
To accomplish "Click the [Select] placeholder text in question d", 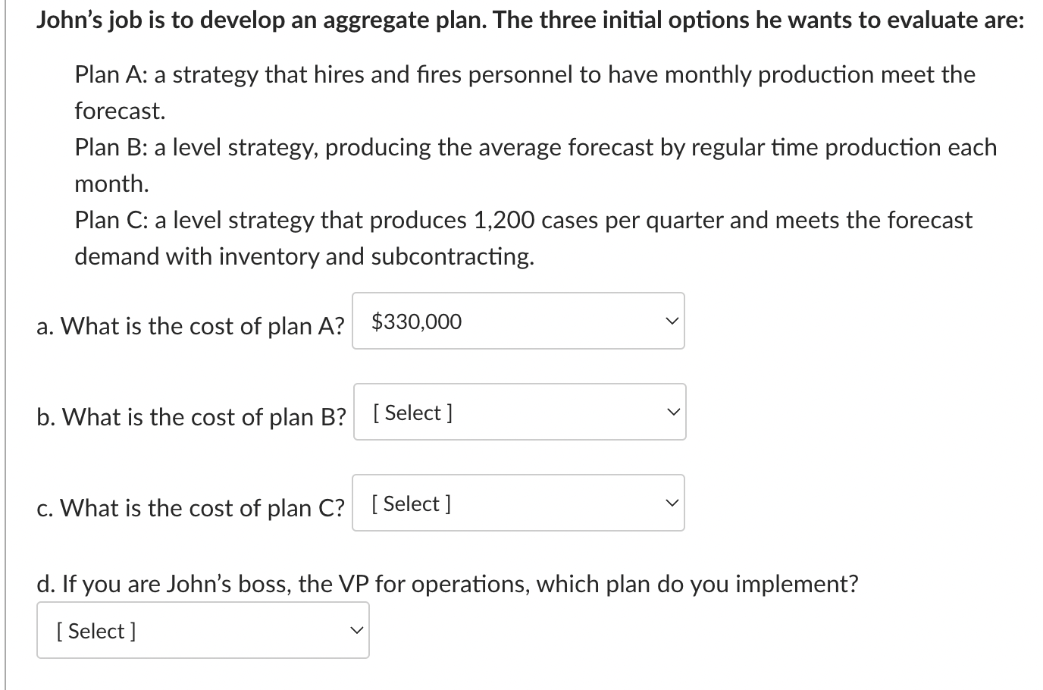I will [95, 630].
